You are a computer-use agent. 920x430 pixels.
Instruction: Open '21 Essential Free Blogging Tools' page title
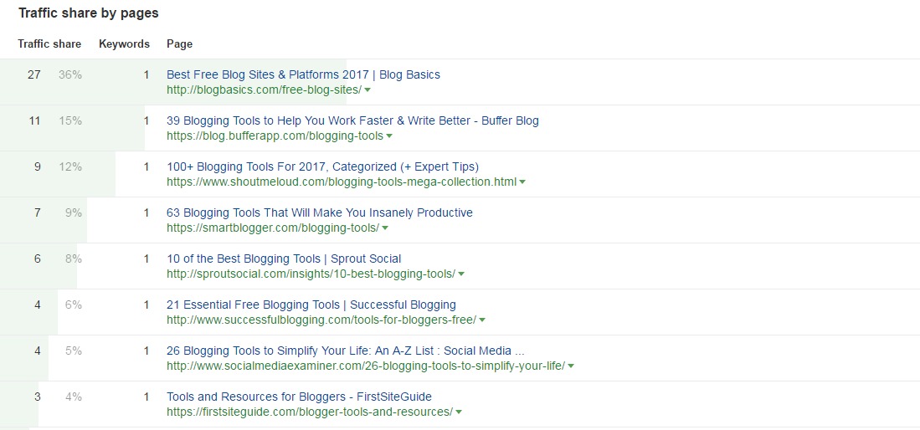pos(311,305)
